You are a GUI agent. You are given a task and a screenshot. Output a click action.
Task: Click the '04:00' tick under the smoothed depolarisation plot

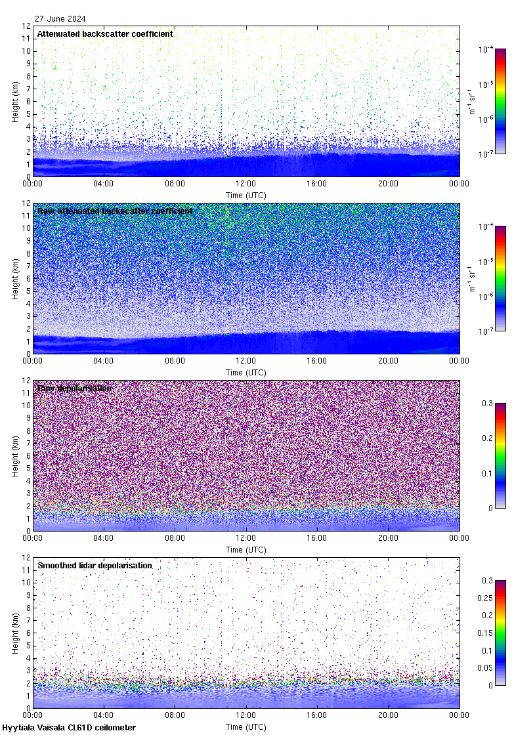tap(103, 715)
